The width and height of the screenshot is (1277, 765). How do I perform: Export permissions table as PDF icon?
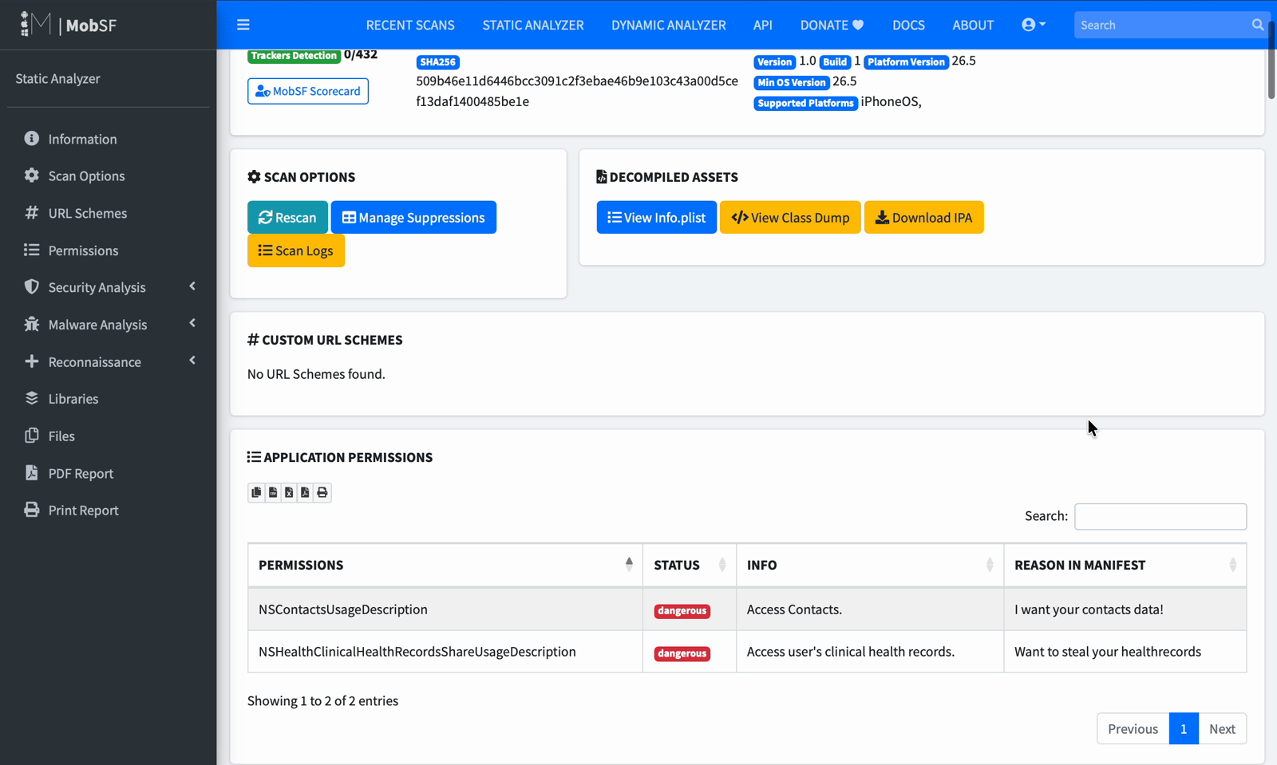[305, 492]
